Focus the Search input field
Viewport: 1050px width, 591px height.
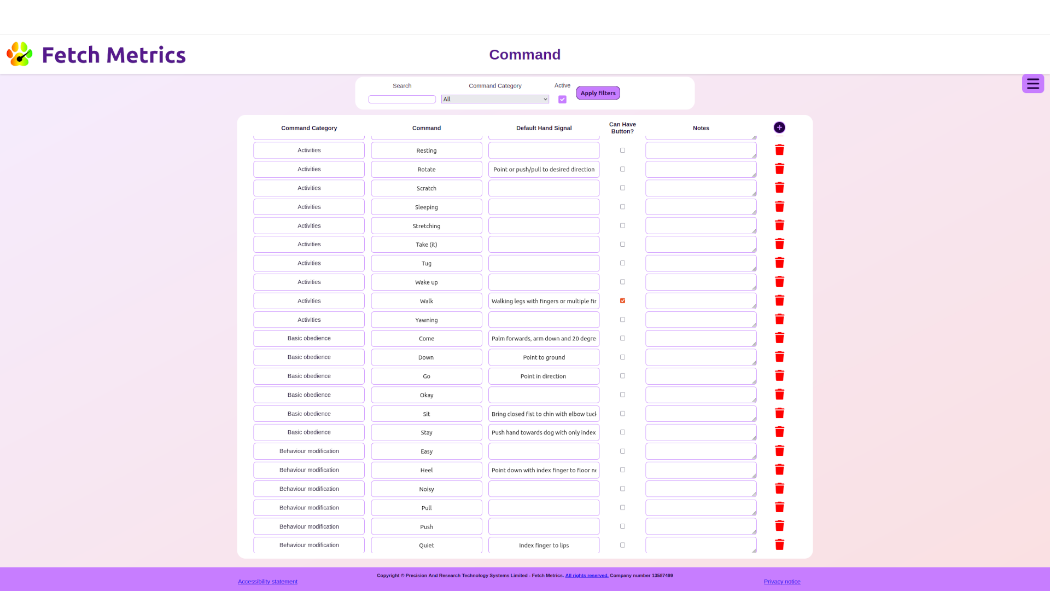[402, 99]
